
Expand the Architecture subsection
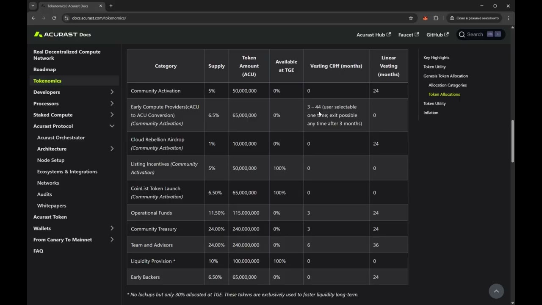click(112, 149)
